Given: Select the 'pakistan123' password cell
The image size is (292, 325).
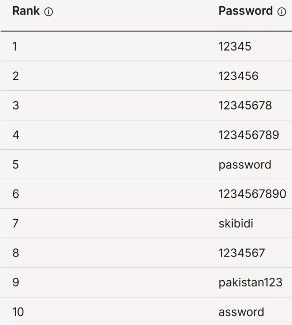Looking at the screenshot, I should tap(250, 283).
